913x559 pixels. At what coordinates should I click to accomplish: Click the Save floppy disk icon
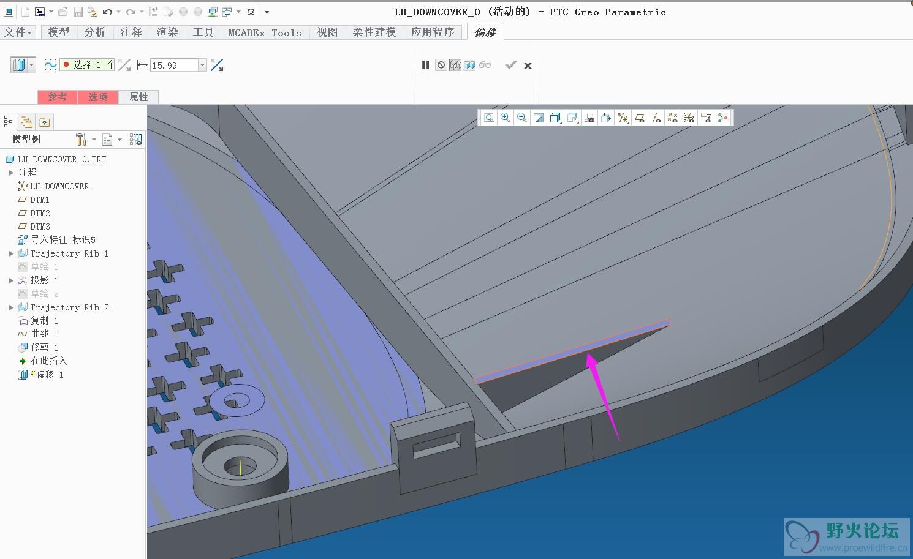[78, 12]
